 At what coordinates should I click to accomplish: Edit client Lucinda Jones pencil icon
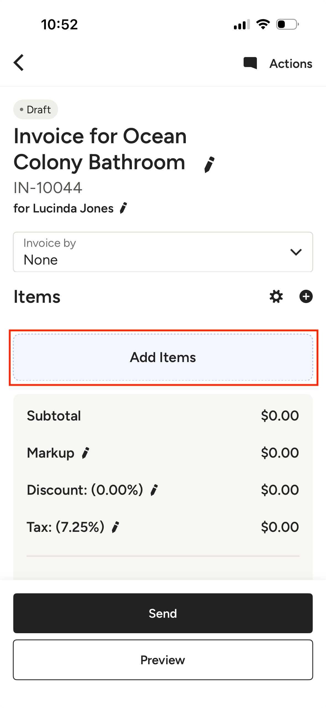coord(123,208)
